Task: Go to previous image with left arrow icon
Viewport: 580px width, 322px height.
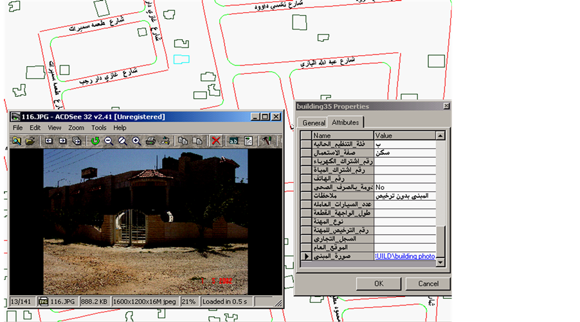Action: click(49, 140)
